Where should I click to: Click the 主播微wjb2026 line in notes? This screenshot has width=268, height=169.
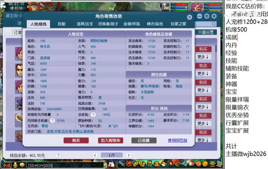(246, 154)
